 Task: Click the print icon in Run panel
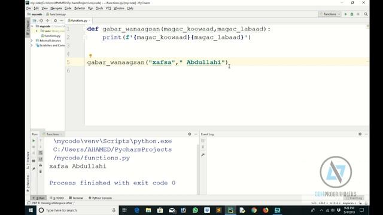point(41,165)
